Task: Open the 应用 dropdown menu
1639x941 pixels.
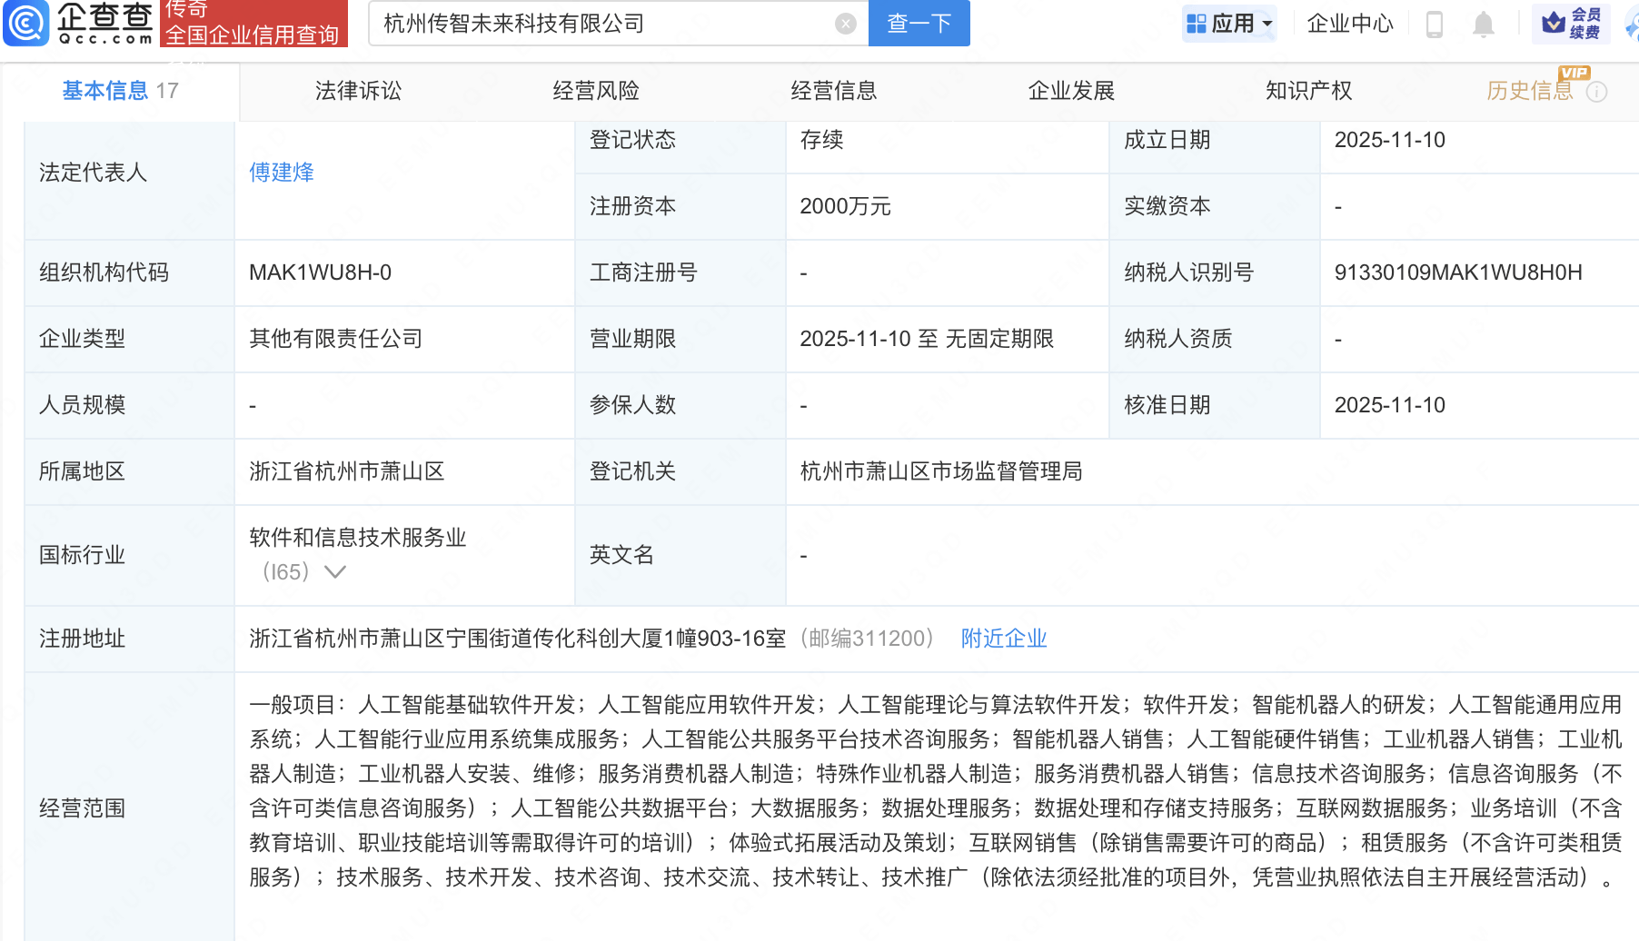Action: 1230,24
